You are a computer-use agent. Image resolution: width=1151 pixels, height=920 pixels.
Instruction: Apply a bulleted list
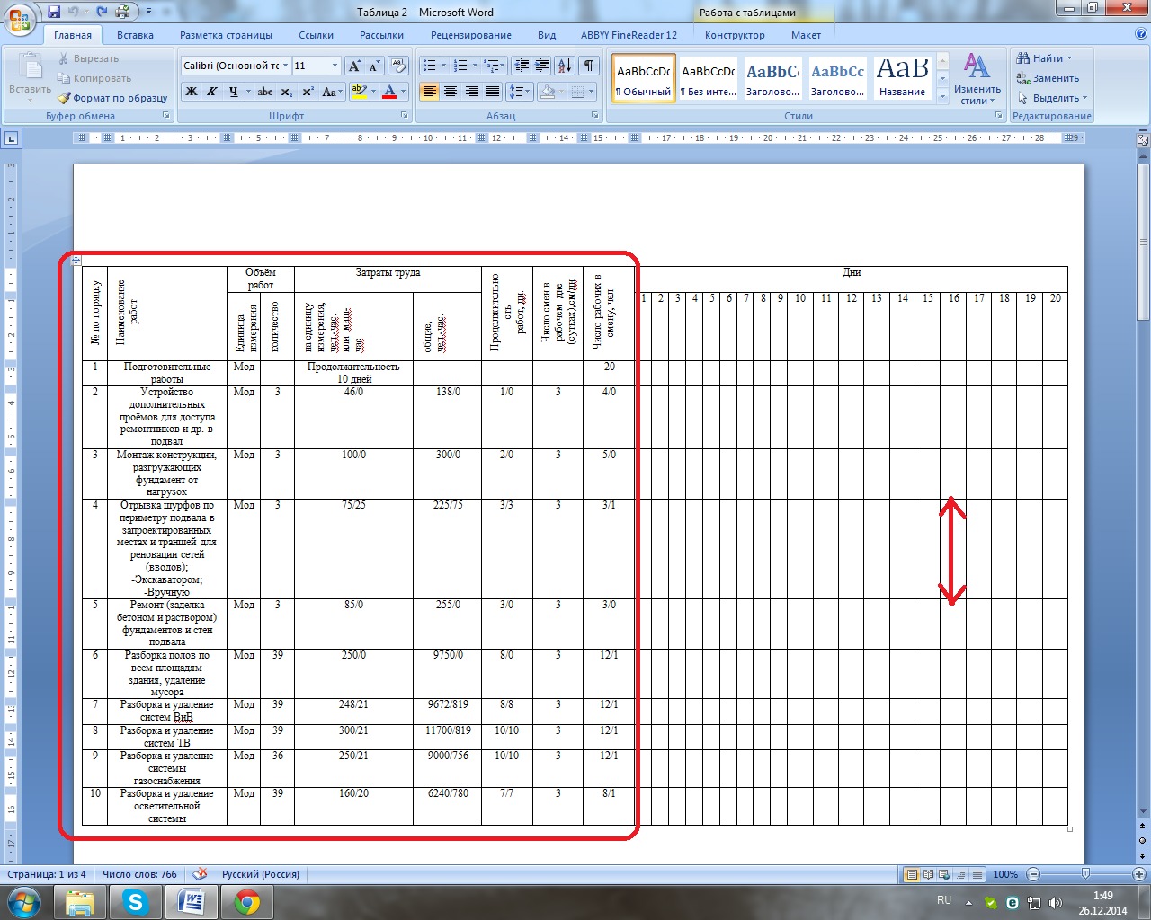429,66
